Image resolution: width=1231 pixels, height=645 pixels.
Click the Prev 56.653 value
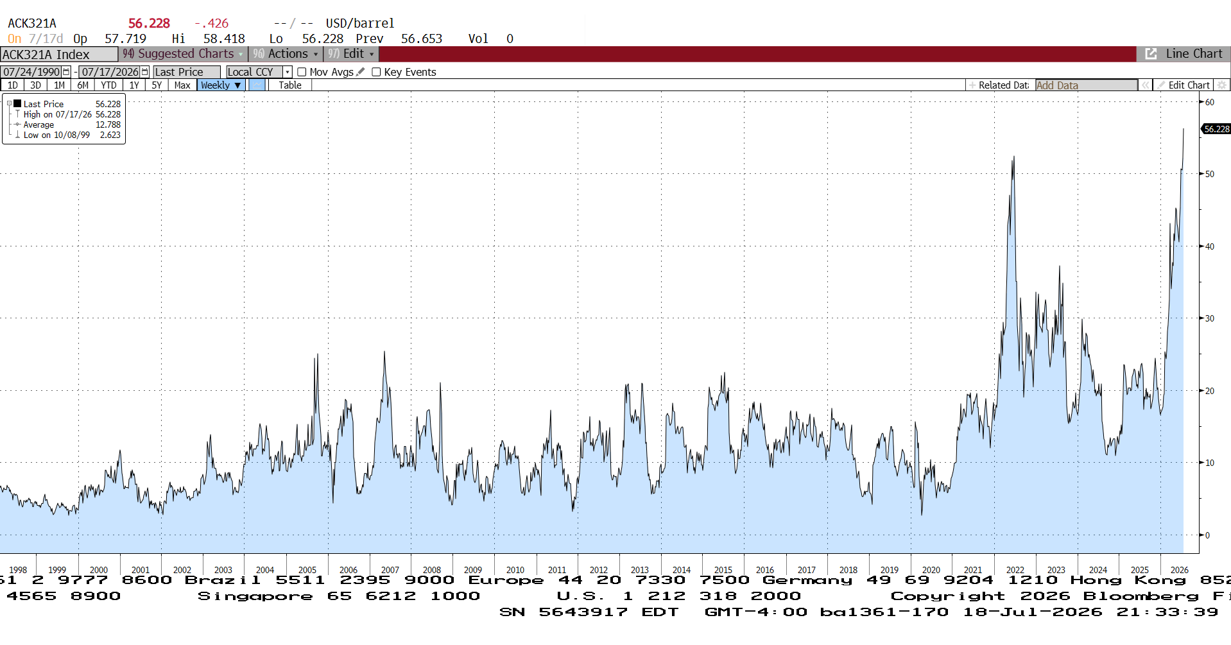pos(422,39)
